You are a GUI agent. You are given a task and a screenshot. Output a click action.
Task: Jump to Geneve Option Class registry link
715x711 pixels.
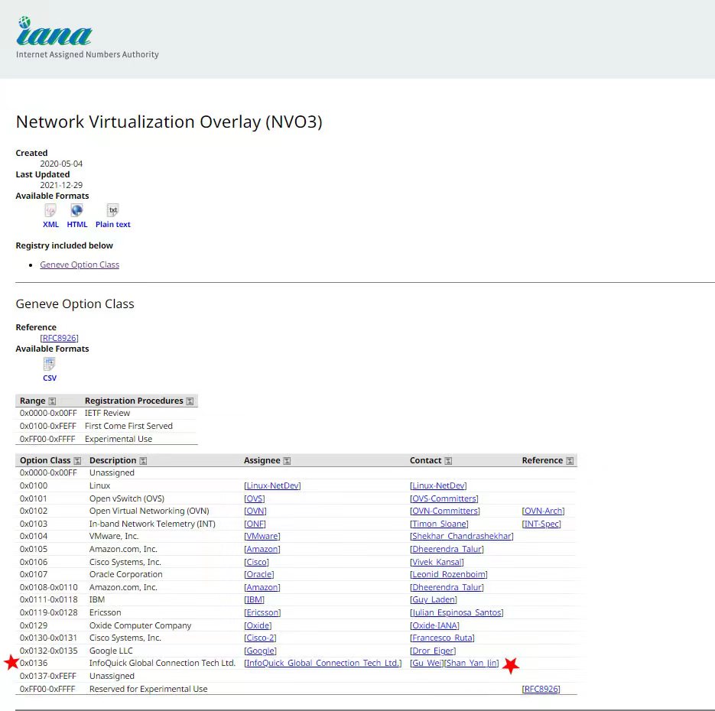80,265
